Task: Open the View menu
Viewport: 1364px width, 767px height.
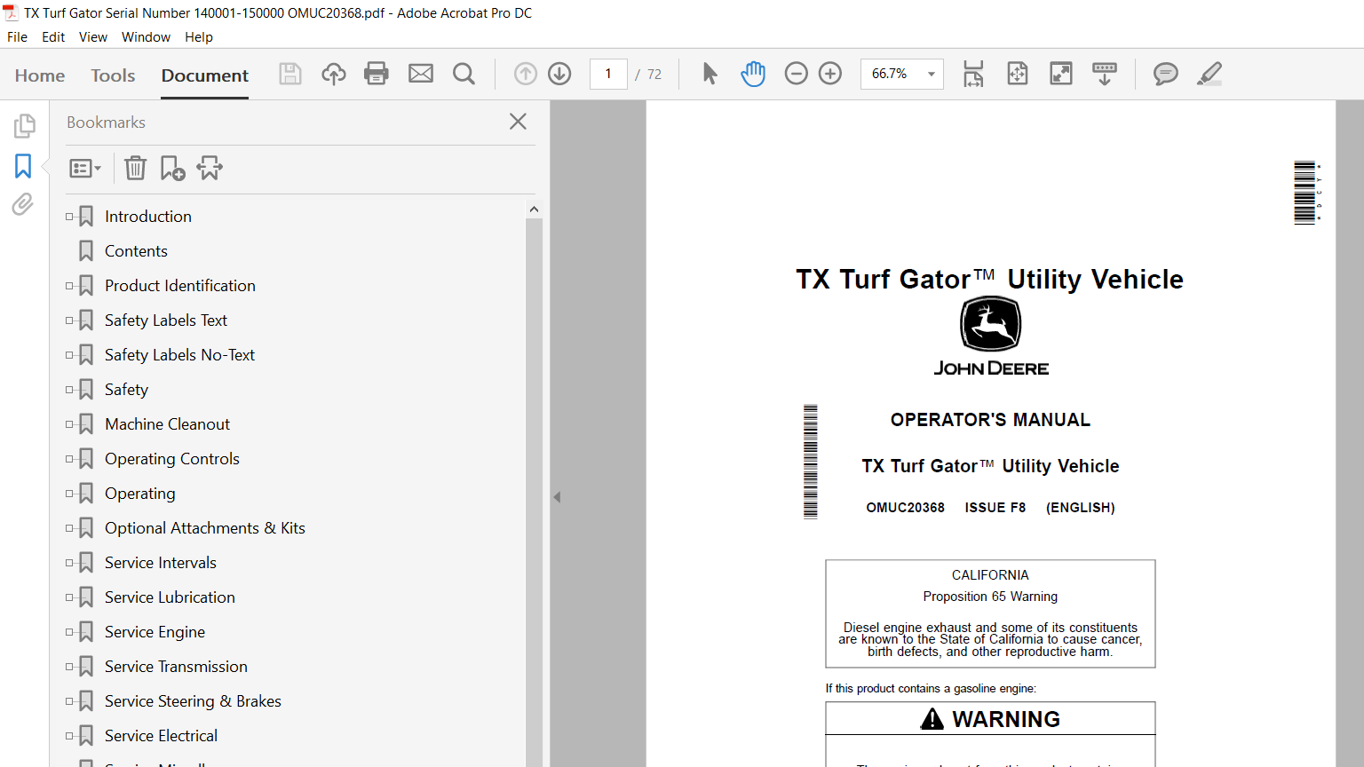Action: point(93,37)
